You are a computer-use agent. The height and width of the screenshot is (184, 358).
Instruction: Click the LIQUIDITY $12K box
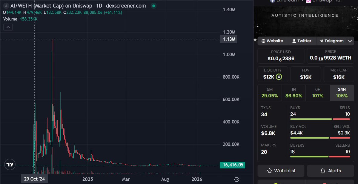pos(273,74)
